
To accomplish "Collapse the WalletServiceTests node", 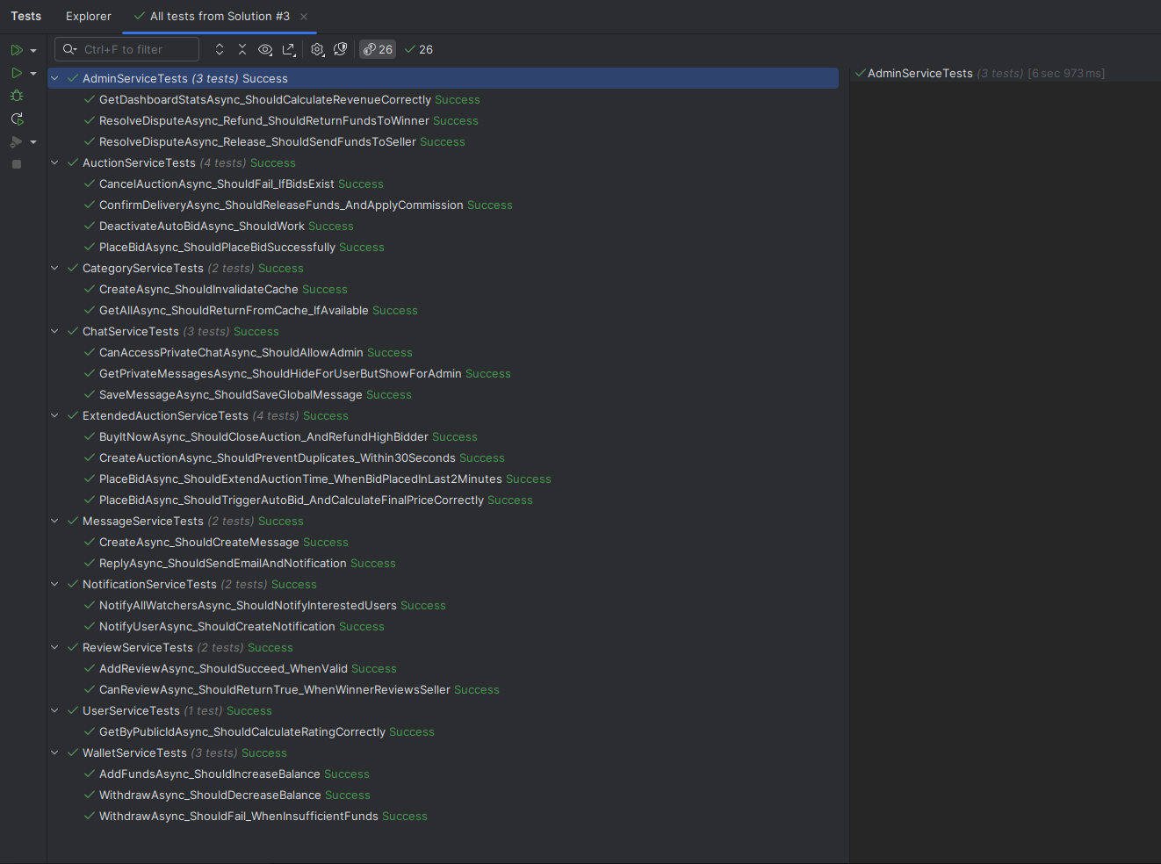I will (x=54, y=752).
